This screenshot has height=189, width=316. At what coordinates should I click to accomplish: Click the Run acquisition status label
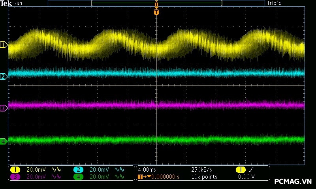click(18, 3)
